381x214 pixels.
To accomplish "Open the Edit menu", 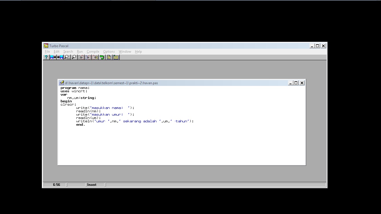I will 57,52.
